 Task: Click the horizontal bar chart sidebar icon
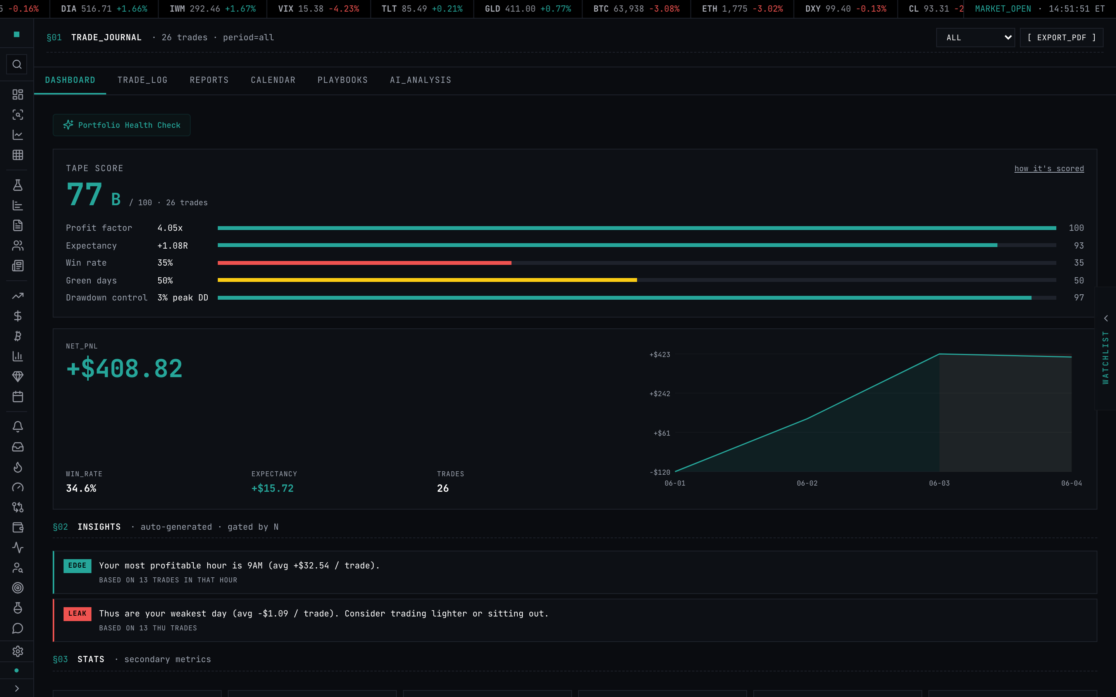[17, 205]
